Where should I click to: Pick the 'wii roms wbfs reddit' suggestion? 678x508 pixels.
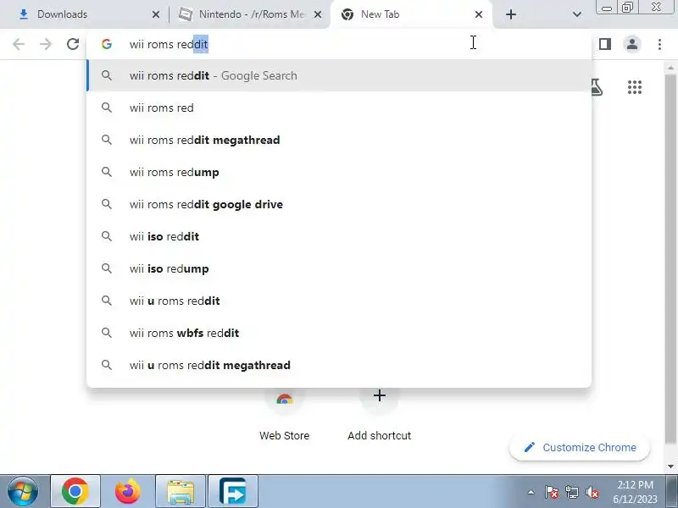[x=339, y=333]
